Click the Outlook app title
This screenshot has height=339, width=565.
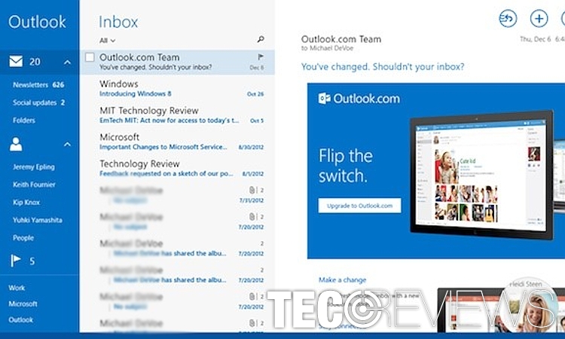37,22
